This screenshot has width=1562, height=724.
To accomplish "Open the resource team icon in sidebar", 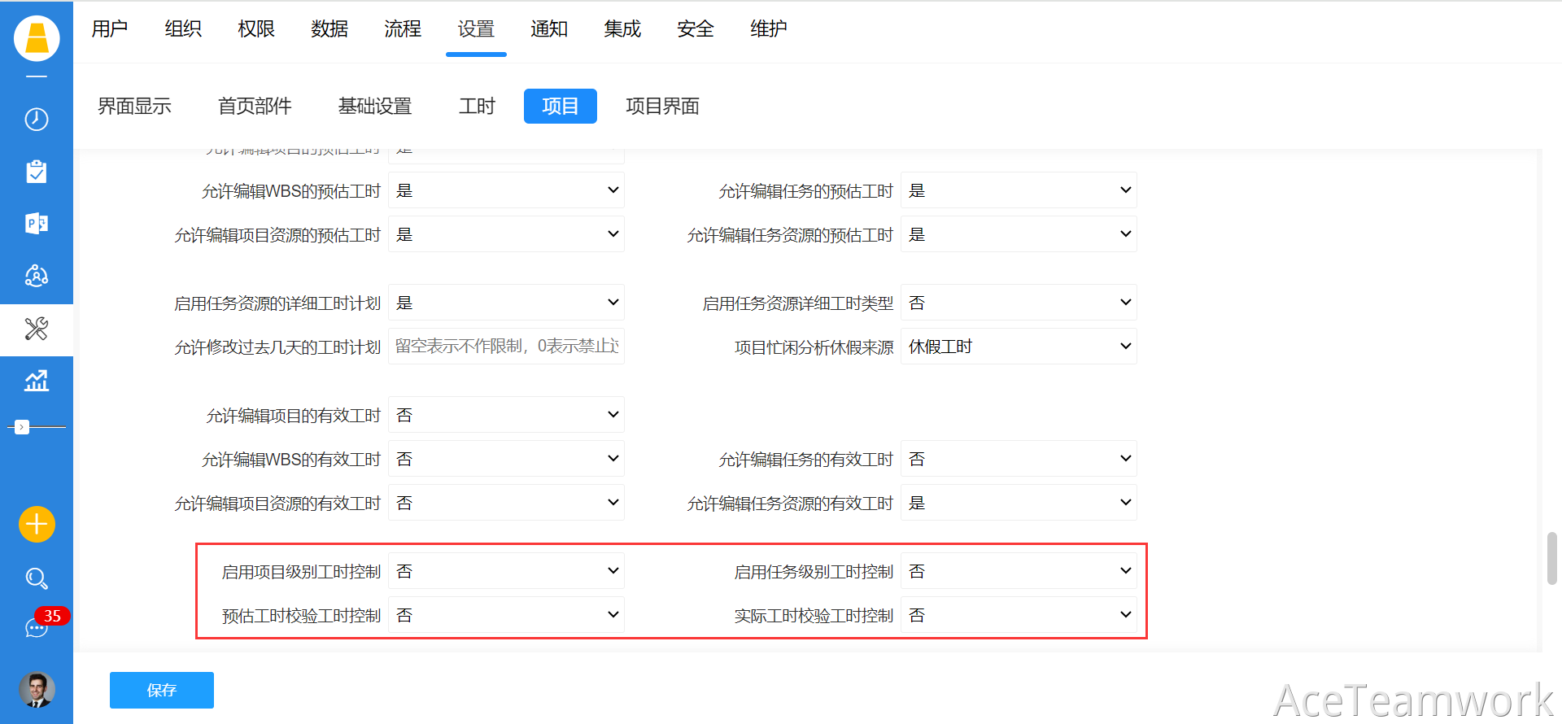I will pos(37,277).
